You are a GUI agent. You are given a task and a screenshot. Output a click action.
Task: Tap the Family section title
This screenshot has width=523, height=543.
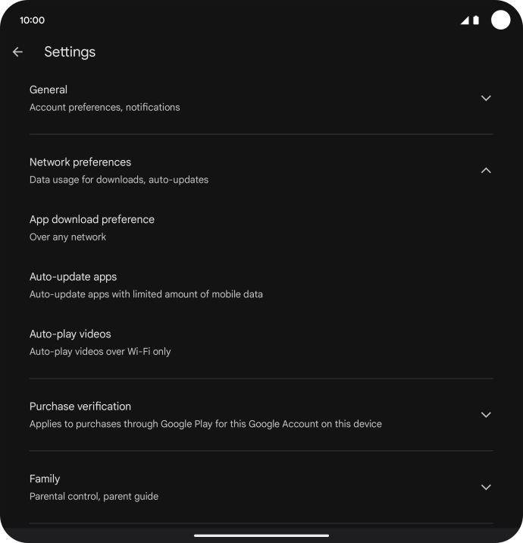click(45, 479)
